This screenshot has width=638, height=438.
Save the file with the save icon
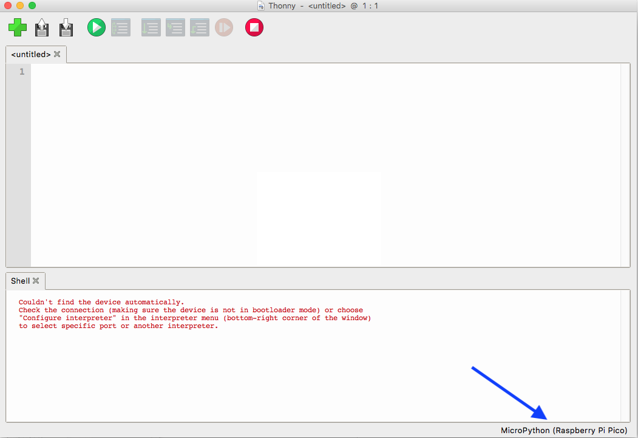66,28
